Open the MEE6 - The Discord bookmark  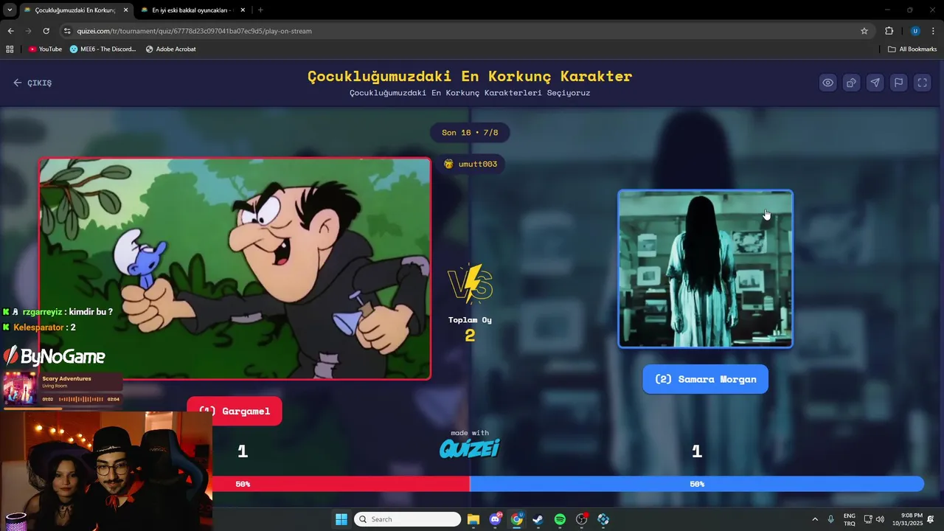(x=103, y=49)
